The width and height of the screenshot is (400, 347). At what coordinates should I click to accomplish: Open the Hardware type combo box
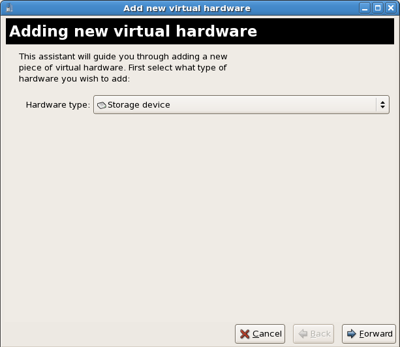click(241, 104)
